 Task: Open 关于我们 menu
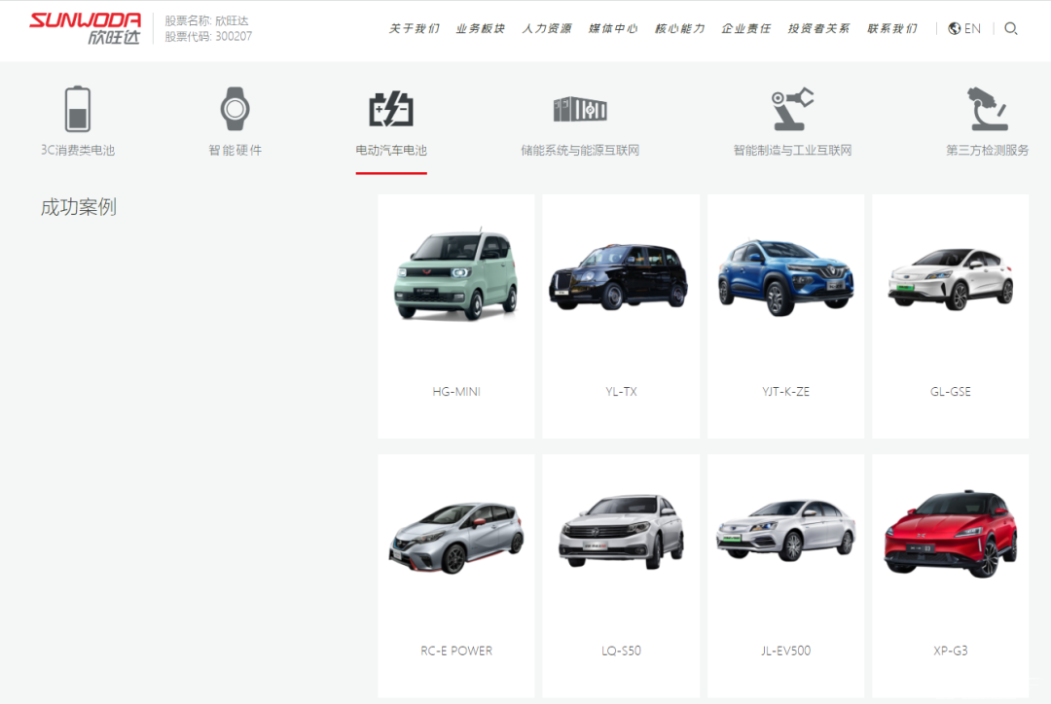pyautogui.click(x=415, y=28)
